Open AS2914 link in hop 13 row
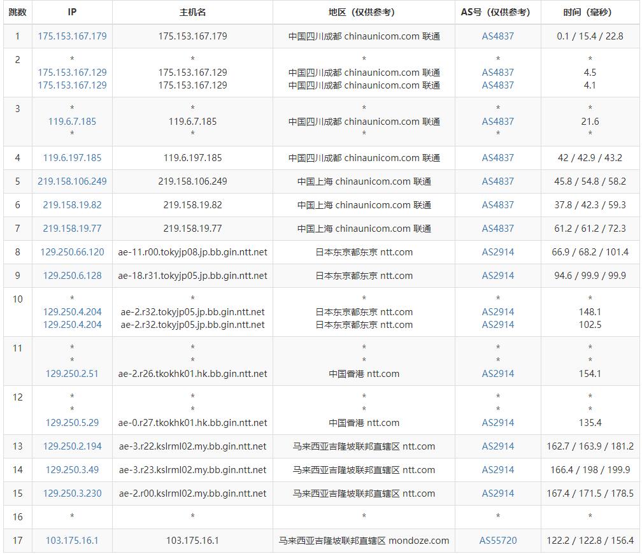Image resolution: width=642 pixels, height=554 pixels. (x=498, y=446)
